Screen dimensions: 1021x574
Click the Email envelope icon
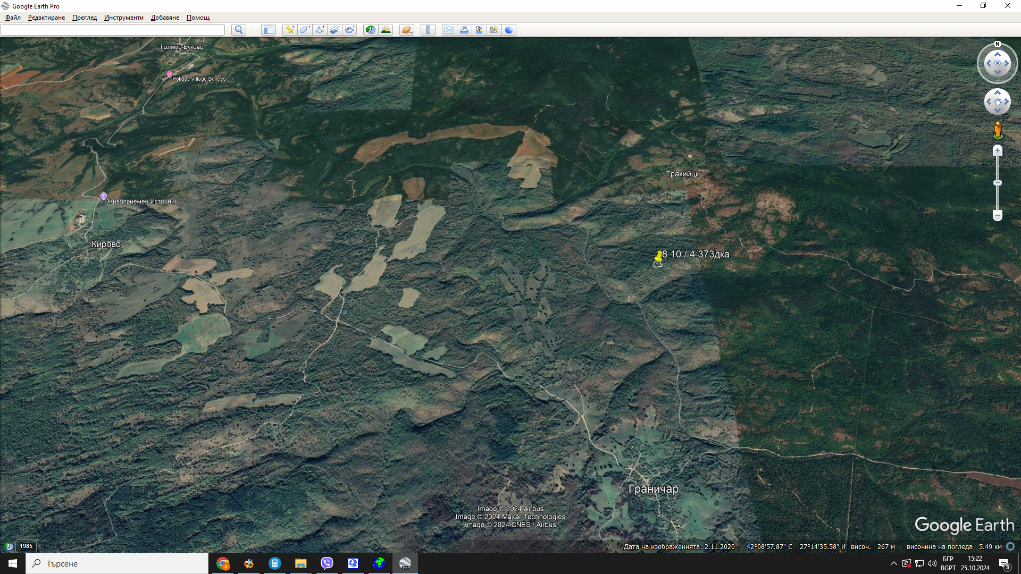449,30
